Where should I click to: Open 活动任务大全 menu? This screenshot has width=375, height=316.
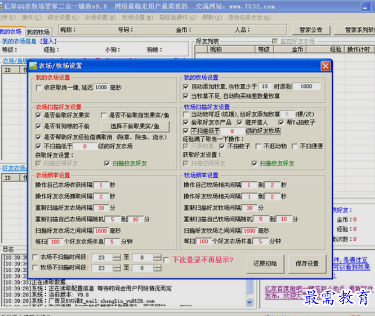[249, 17]
